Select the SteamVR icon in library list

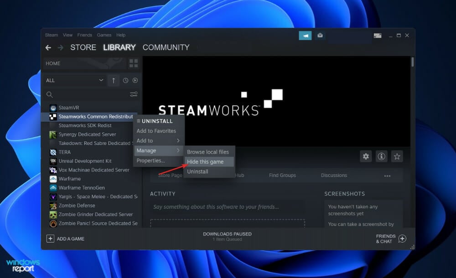tap(53, 108)
